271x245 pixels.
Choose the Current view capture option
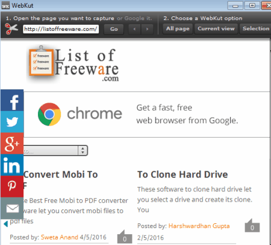click(216, 29)
